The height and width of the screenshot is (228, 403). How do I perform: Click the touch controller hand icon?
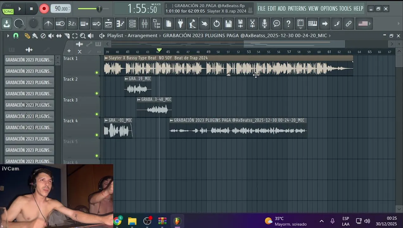click(x=205, y=23)
